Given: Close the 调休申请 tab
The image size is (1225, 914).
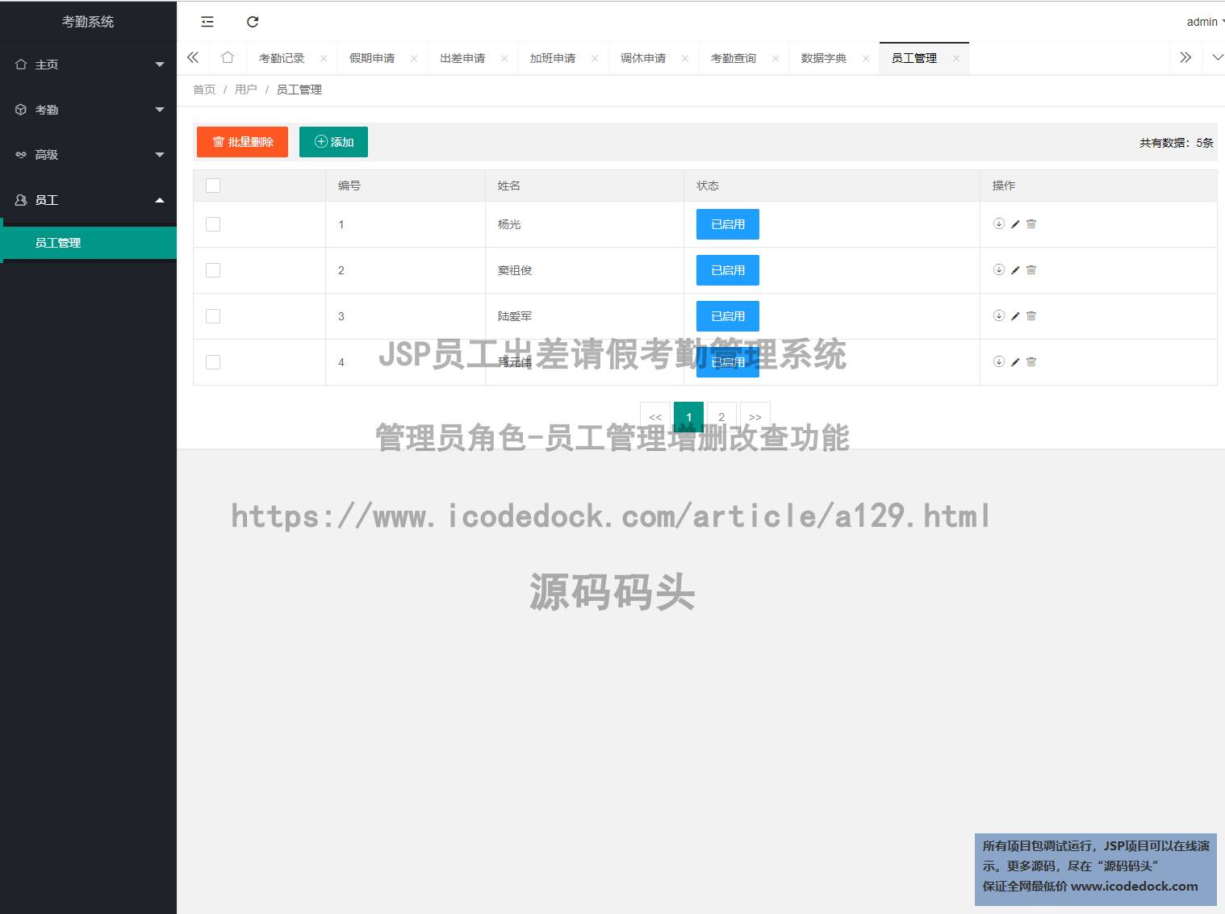Looking at the screenshot, I should click(x=685, y=58).
